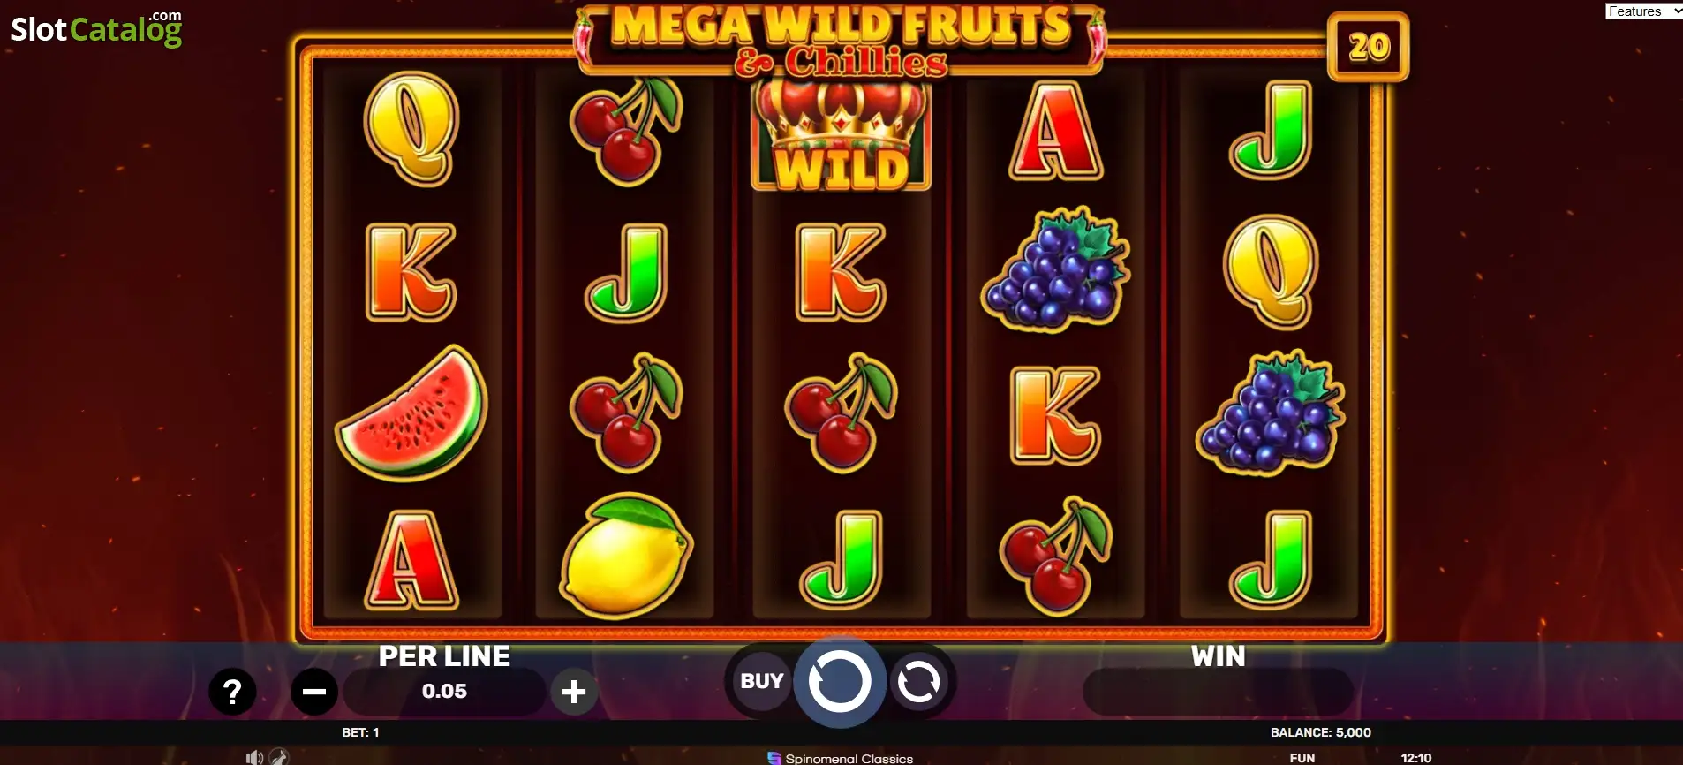Click the empty WIN display field
Viewport: 1683px width, 765px height.
[x=1218, y=692]
